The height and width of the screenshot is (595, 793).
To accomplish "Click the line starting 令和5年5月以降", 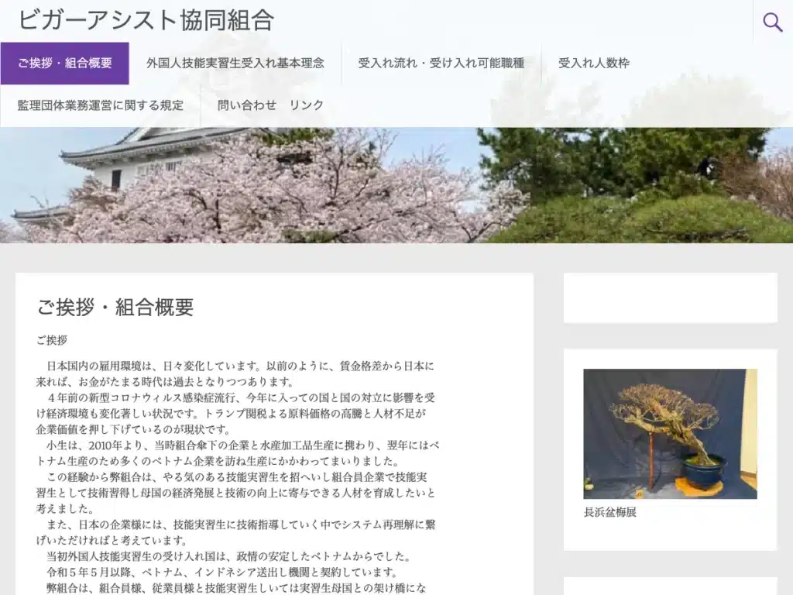I will pyautogui.click(x=222, y=573).
